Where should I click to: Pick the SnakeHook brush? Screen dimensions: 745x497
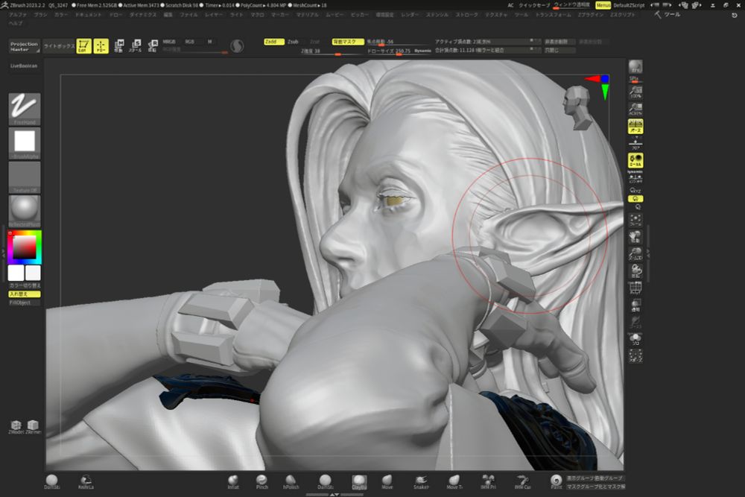[421, 481]
